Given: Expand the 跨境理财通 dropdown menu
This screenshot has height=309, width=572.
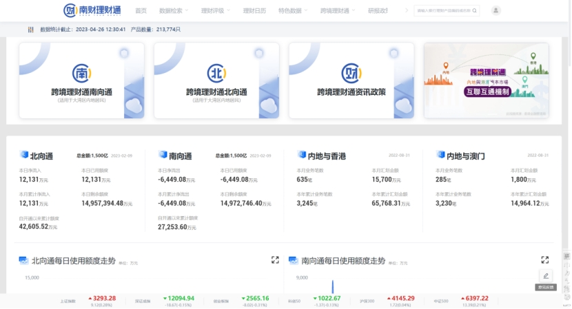Looking at the screenshot, I should tap(338, 10).
